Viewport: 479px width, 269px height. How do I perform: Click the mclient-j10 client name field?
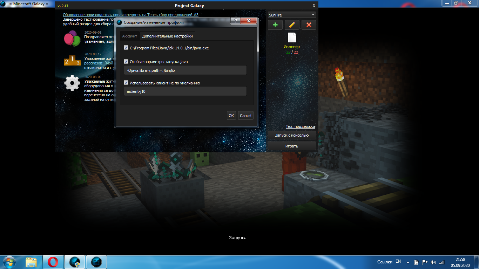click(185, 91)
